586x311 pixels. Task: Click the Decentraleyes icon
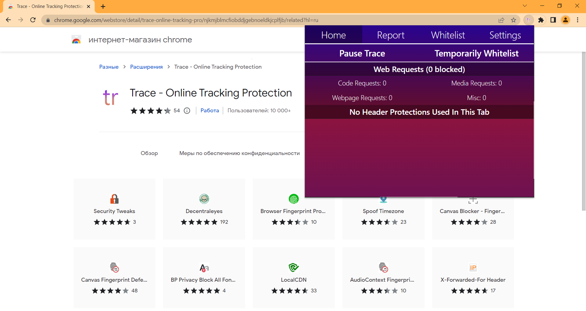(x=204, y=199)
